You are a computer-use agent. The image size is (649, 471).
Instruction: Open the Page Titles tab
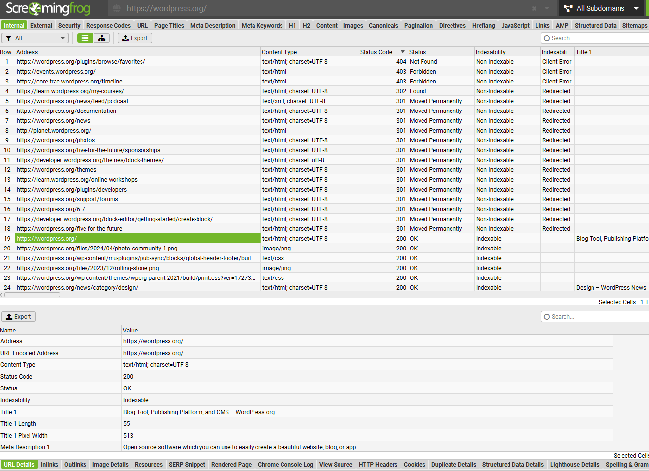click(x=169, y=26)
